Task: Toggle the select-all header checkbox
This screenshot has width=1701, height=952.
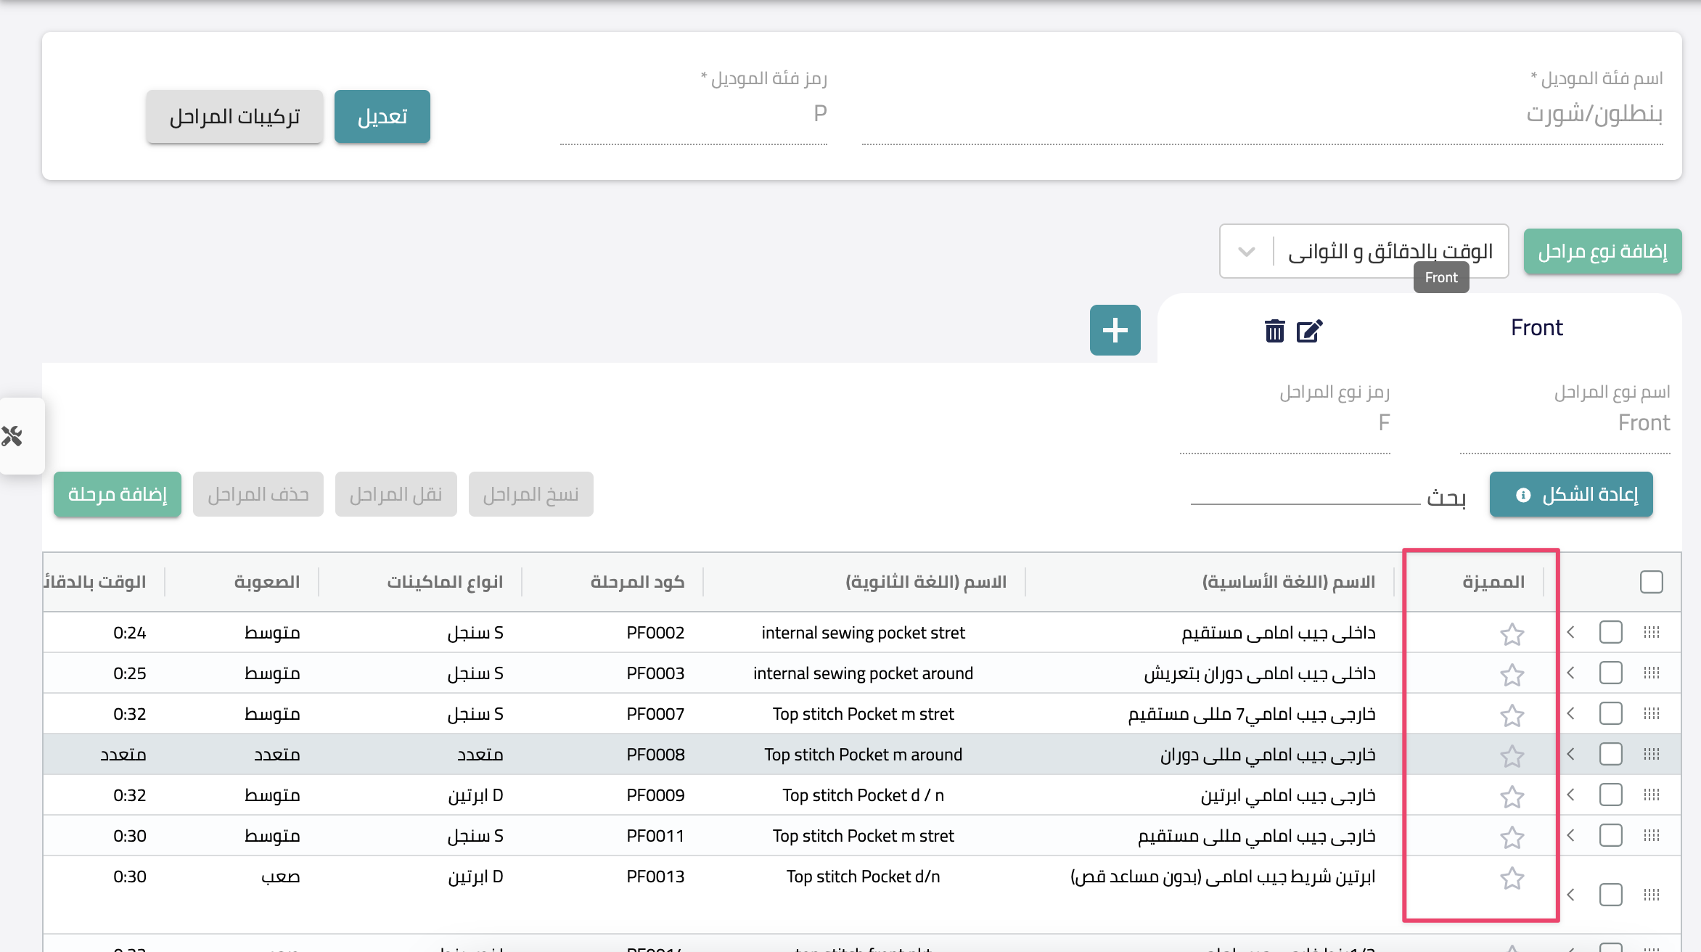Action: point(1651,582)
